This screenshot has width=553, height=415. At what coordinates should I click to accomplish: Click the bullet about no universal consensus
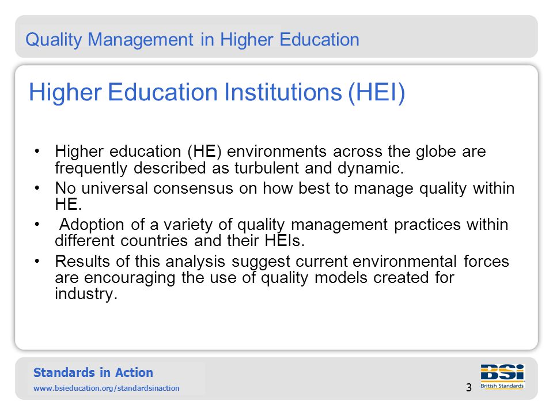285,196
